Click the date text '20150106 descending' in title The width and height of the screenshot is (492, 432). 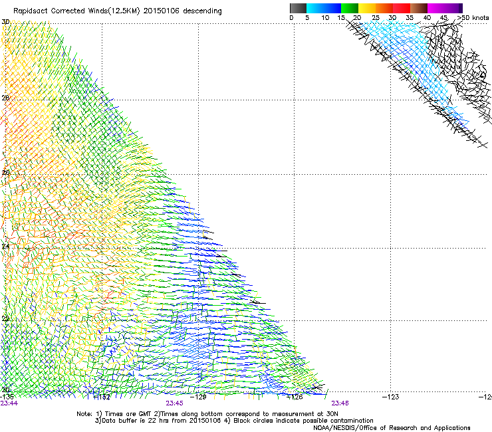(183, 11)
